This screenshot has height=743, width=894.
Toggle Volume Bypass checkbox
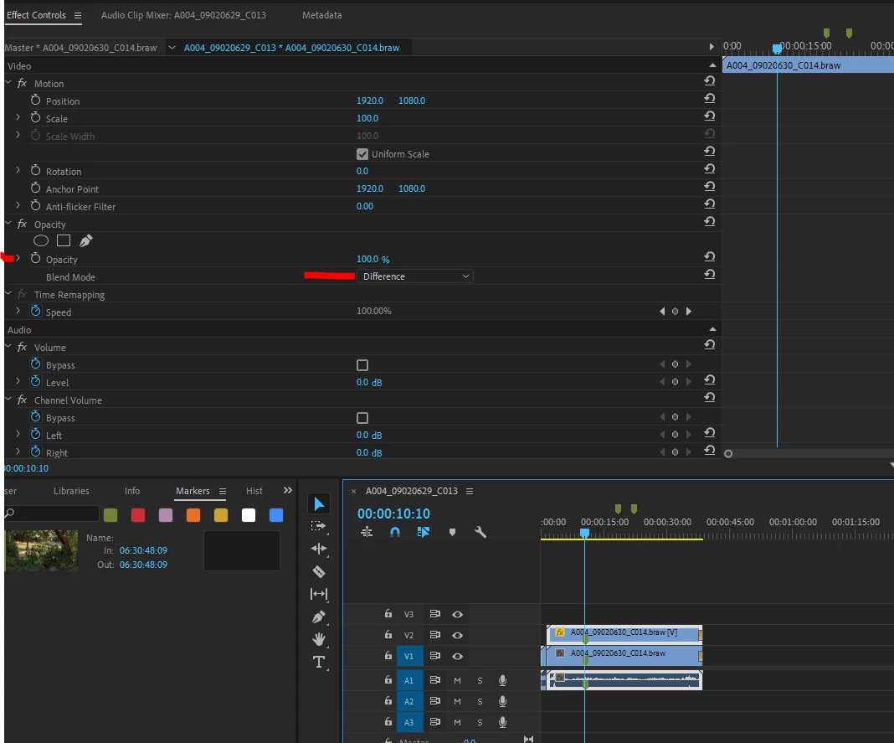362,365
